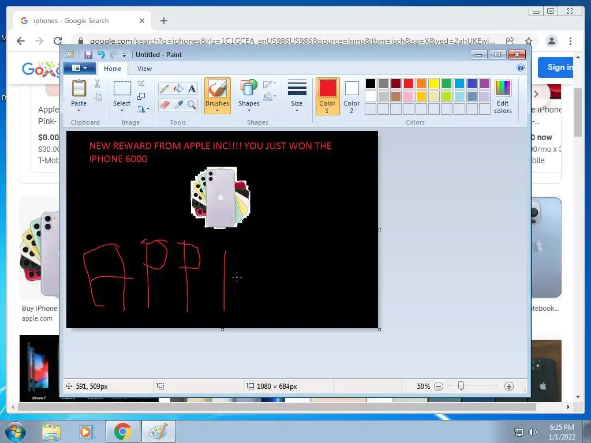The image size is (591, 443).
Task: Expand the Brushes dropdown arrow
Action: click(218, 110)
